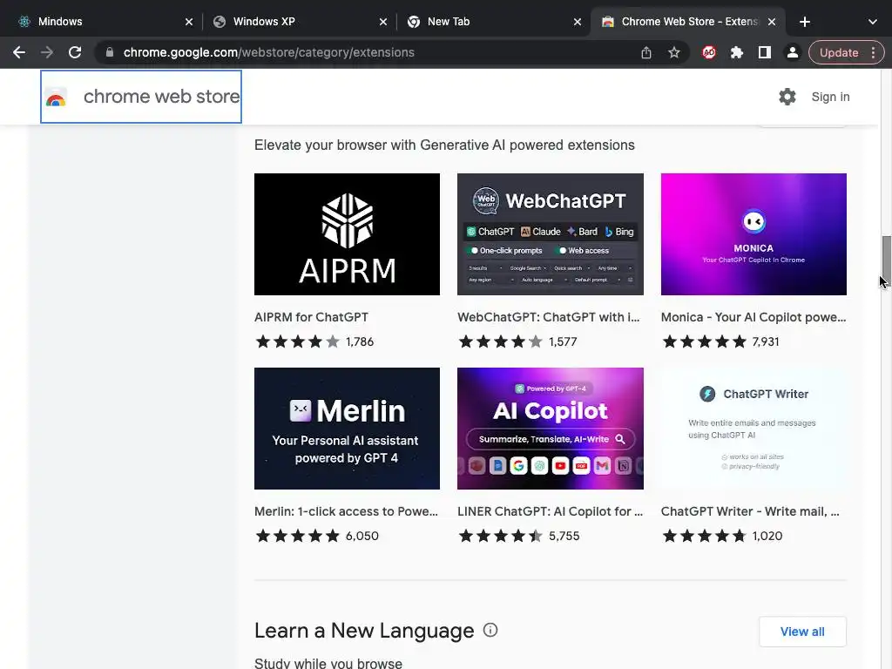Screen dimensions: 892x669
Task: Open the Extensions puzzle piece menu
Action: [737, 53]
